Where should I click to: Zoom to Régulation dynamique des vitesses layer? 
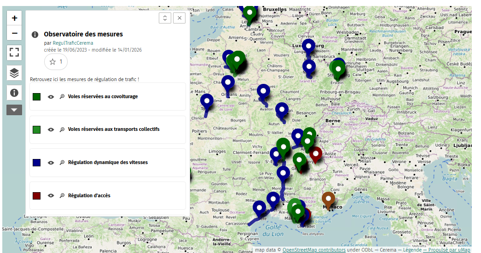click(62, 163)
